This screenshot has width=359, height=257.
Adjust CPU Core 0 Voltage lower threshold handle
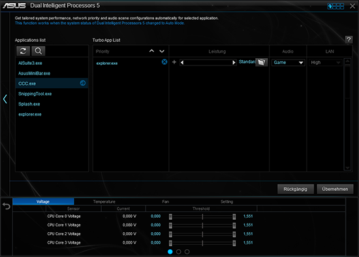coord(170,216)
